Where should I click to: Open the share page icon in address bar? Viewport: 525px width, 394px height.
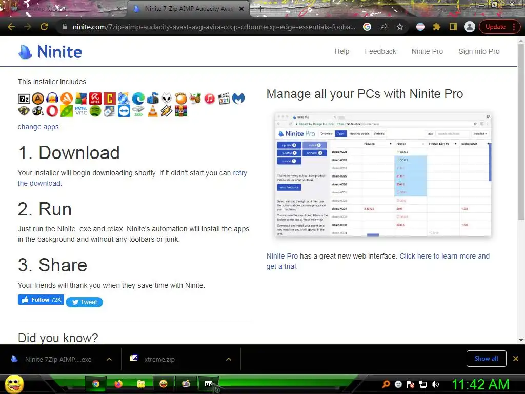[383, 27]
